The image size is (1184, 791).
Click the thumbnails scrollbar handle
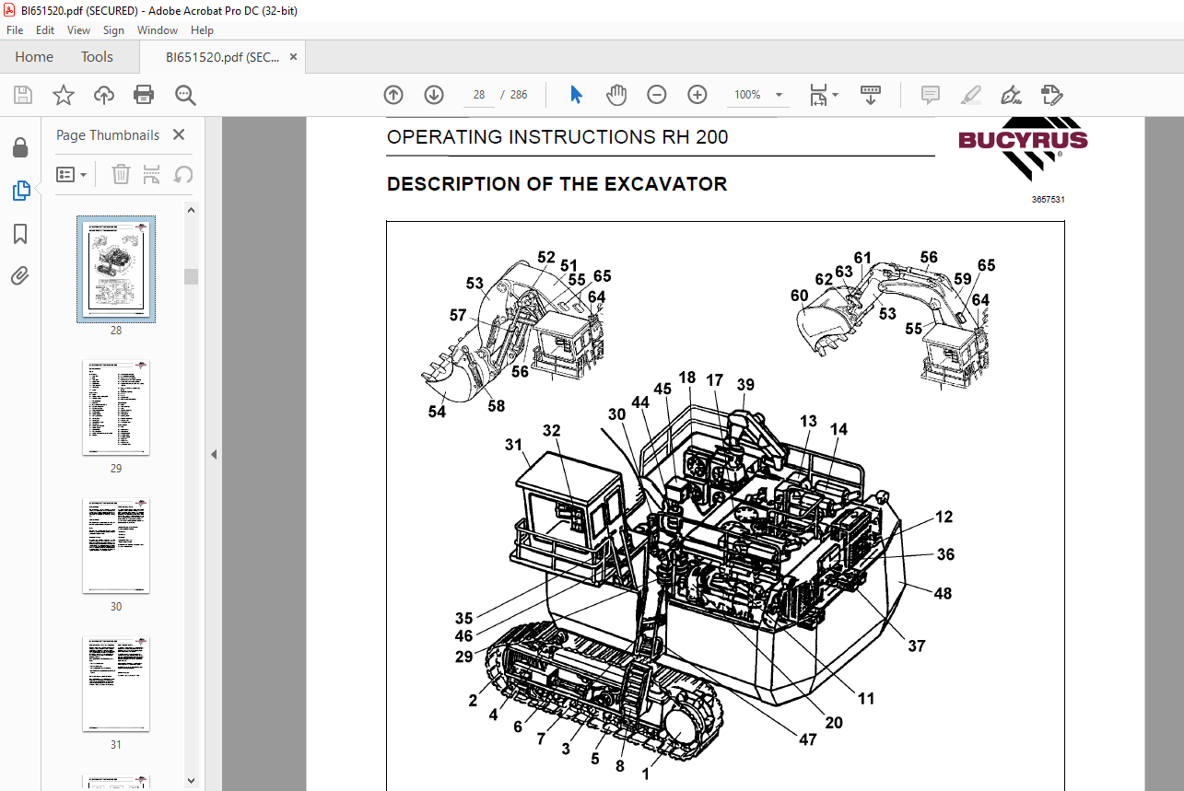(192, 276)
